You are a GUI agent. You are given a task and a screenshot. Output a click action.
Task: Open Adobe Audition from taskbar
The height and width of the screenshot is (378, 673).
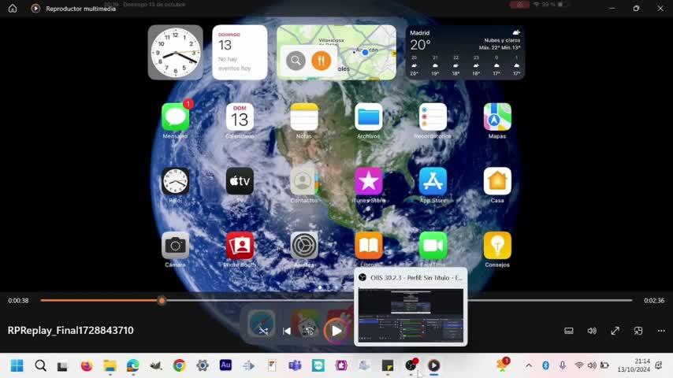pos(225,365)
